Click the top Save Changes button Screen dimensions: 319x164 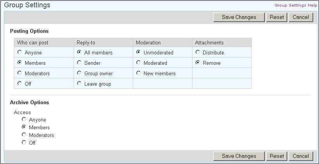pos(239,17)
